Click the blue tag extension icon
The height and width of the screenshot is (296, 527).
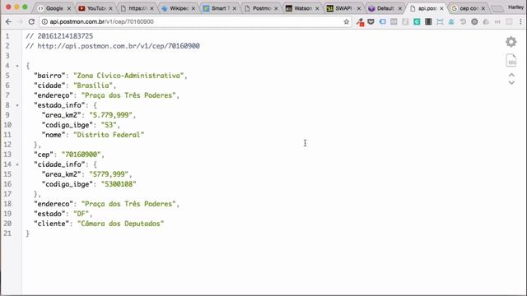click(382, 22)
